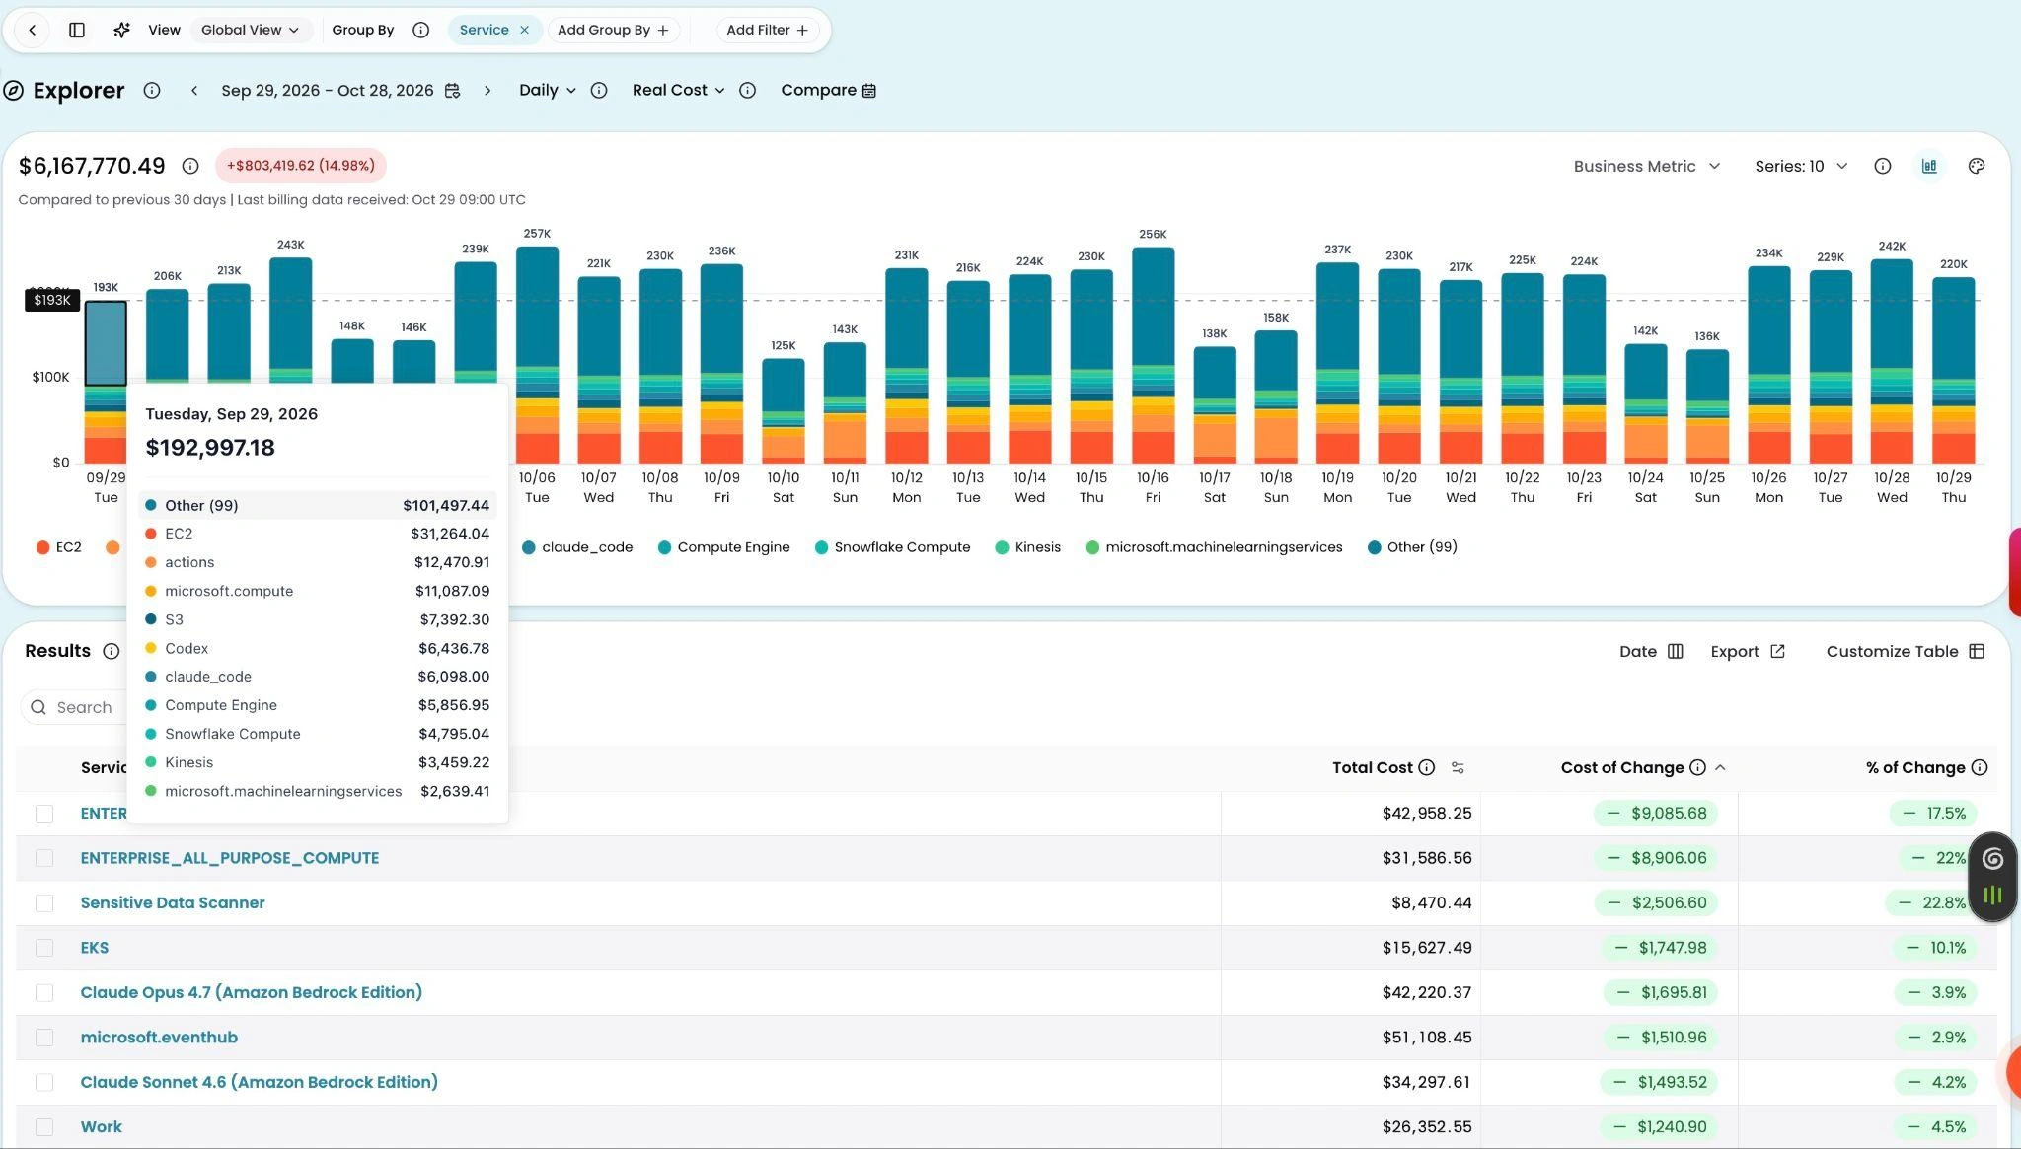The width and height of the screenshot is (2021, 1149).
Task: Toggle Kinesis legend item
Action: pyautogui.click(x=1027, y=547)
